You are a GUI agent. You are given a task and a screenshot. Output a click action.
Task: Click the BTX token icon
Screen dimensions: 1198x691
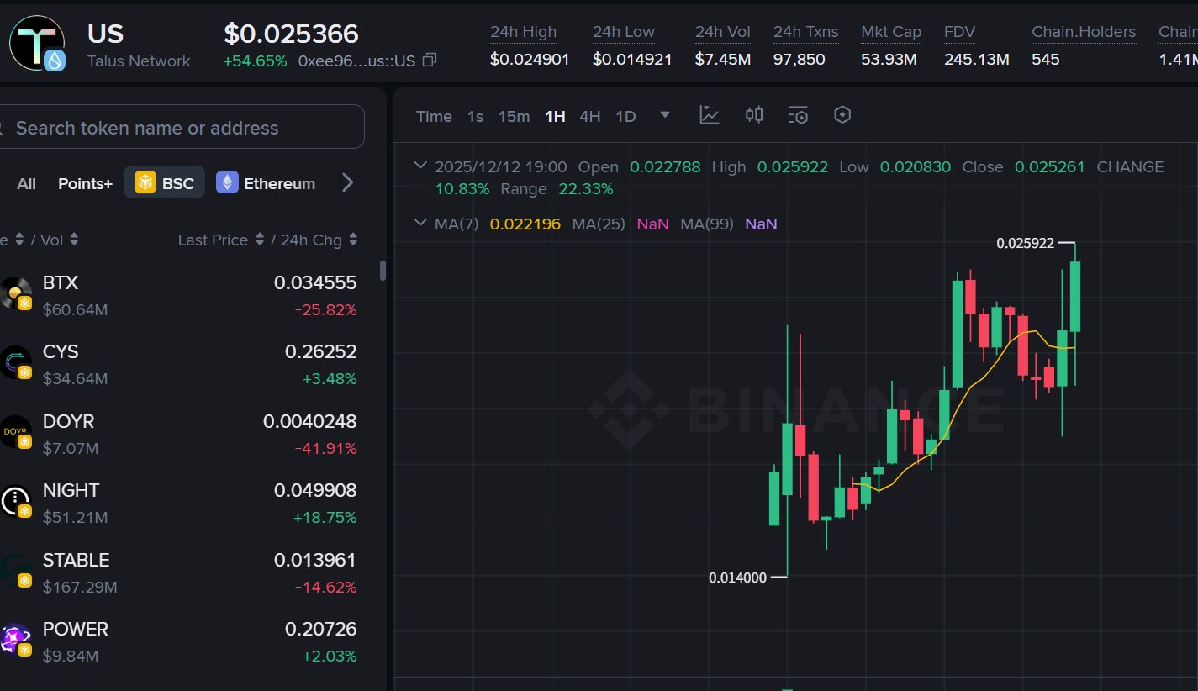16,294
